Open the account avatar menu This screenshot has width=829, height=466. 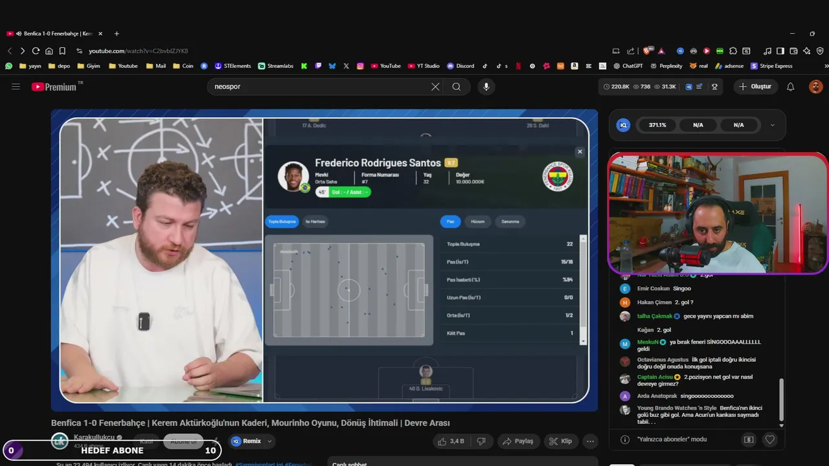pos(815,87)
